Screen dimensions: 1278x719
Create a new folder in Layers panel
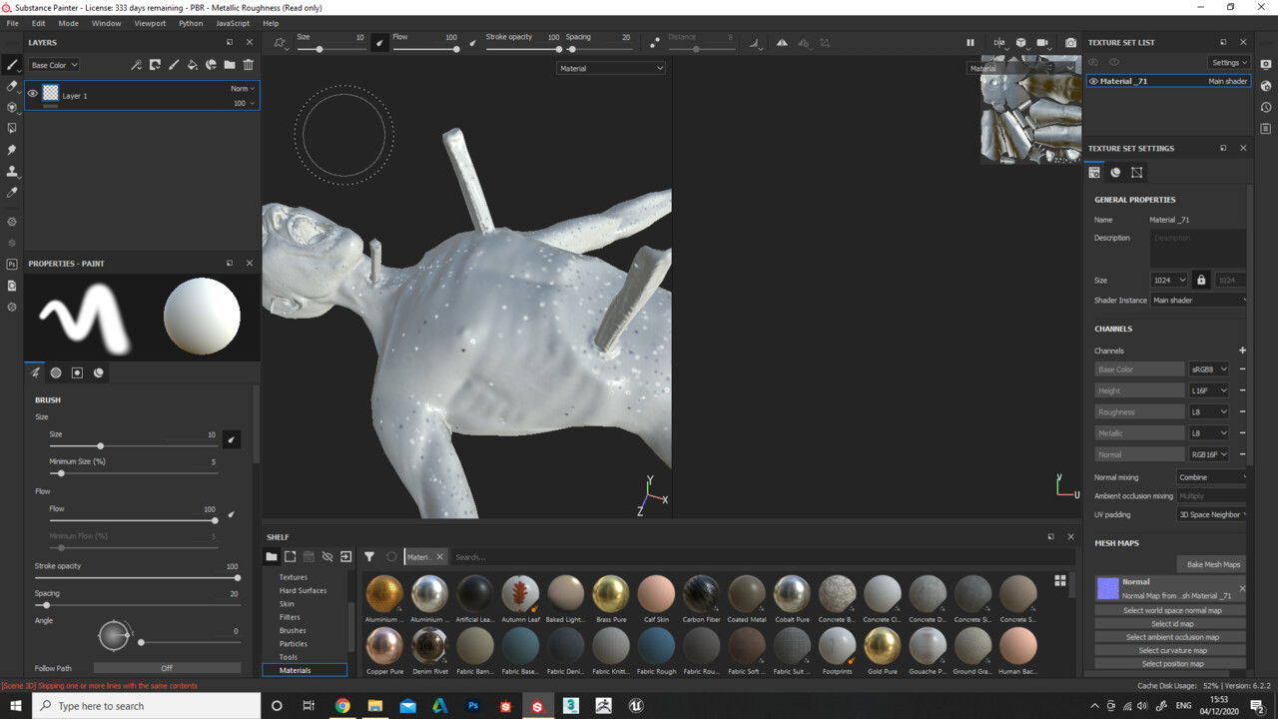[x=229, y=64]
